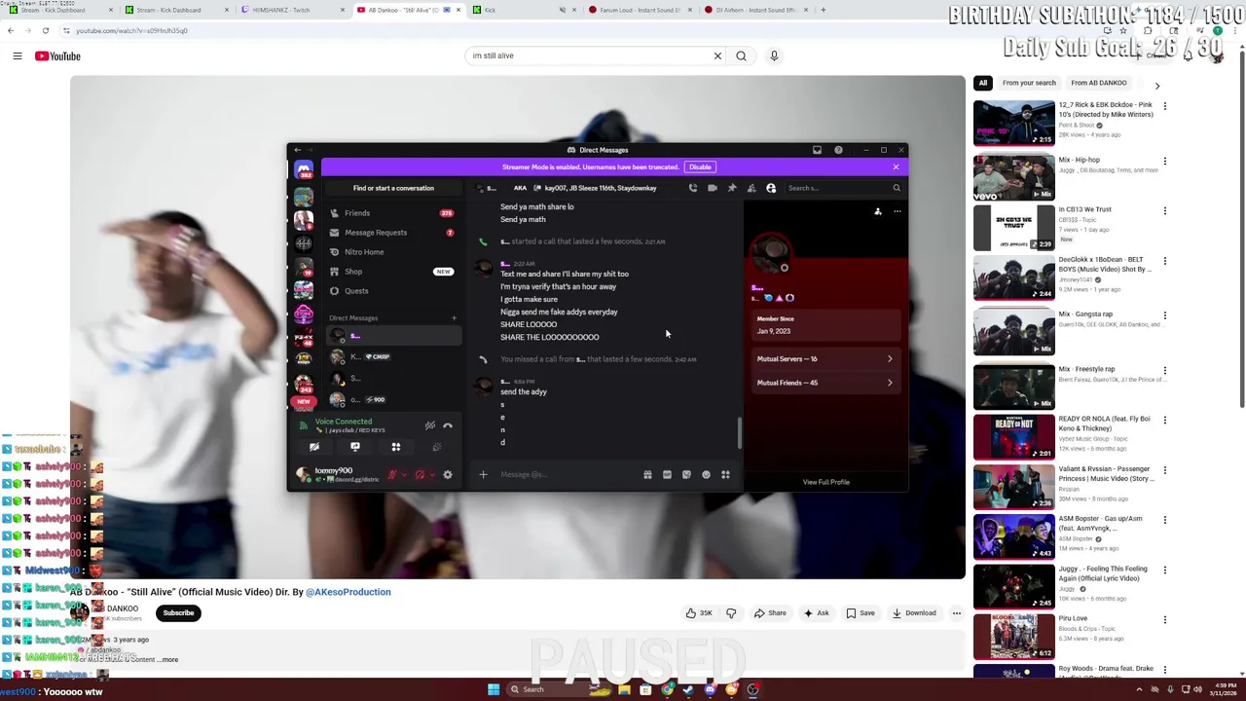Screen dimensions: 1246x701
Task: Click Find or start a conversation field
Action: 393,188
